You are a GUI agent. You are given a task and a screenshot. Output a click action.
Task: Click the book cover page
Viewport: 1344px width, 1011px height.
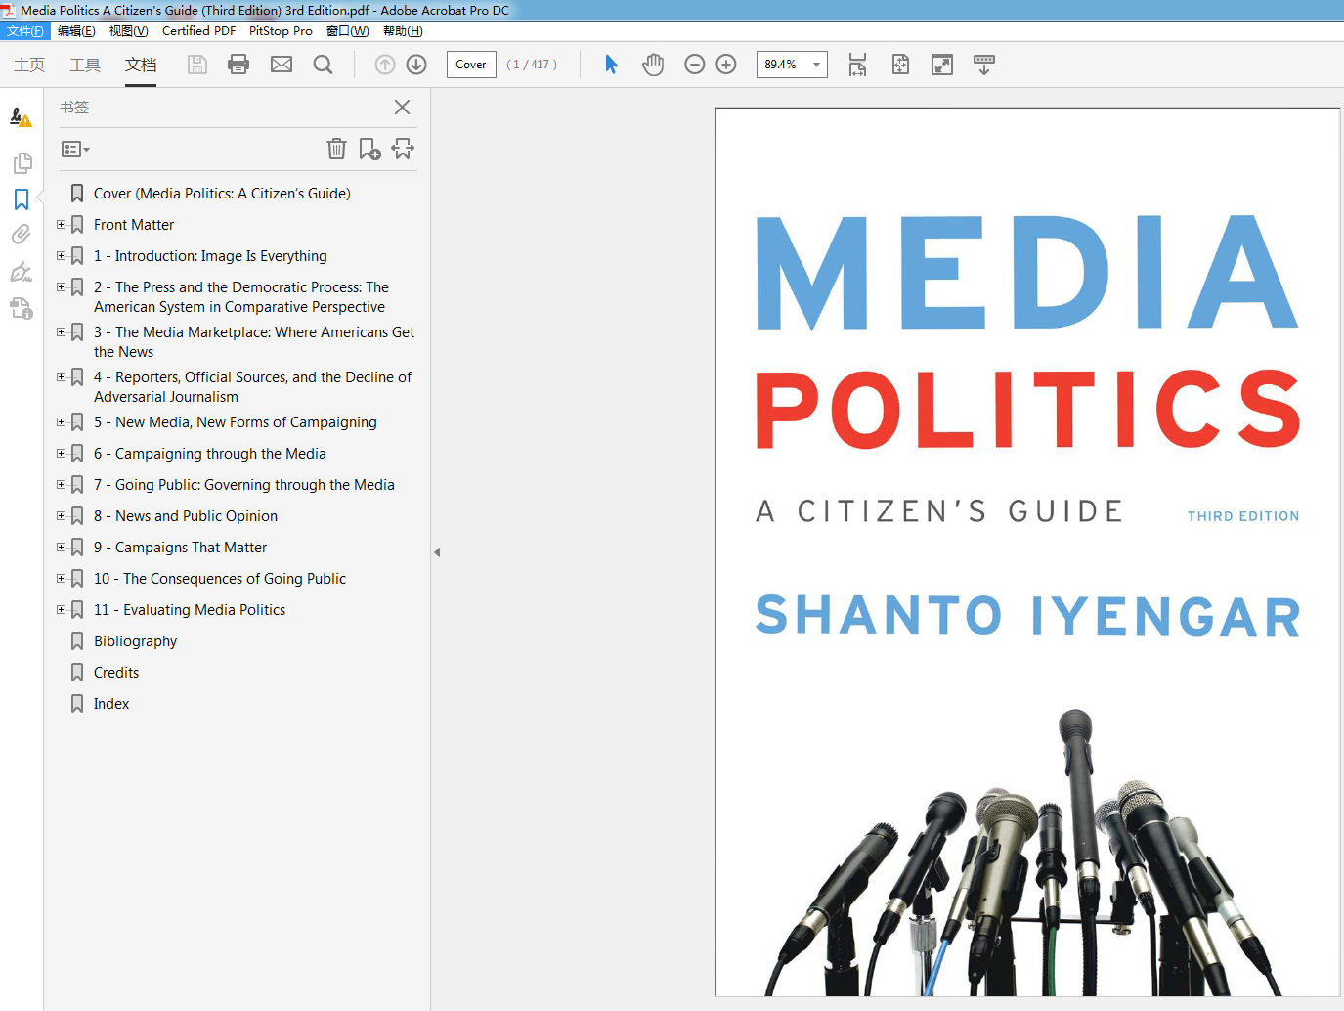click(1027, 552)
